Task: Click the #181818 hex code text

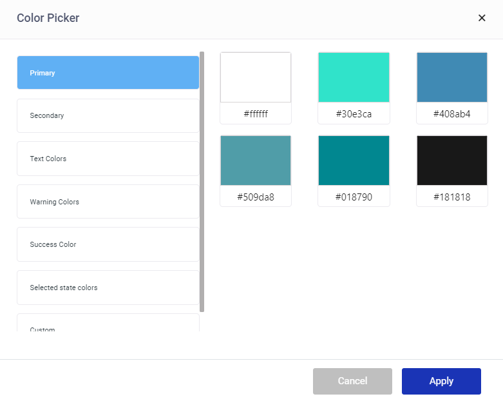Action: 452,197
